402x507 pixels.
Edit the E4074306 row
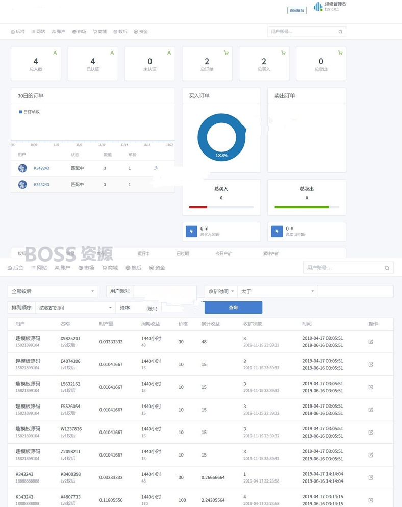pyautogui.click(x=371, y=364)
